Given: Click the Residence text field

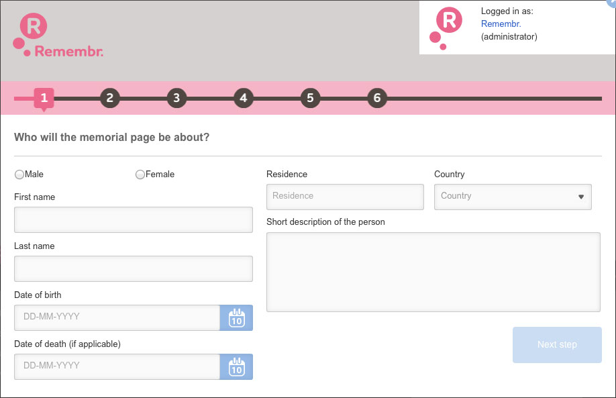Looking at the screenshot, I should 345,197.
